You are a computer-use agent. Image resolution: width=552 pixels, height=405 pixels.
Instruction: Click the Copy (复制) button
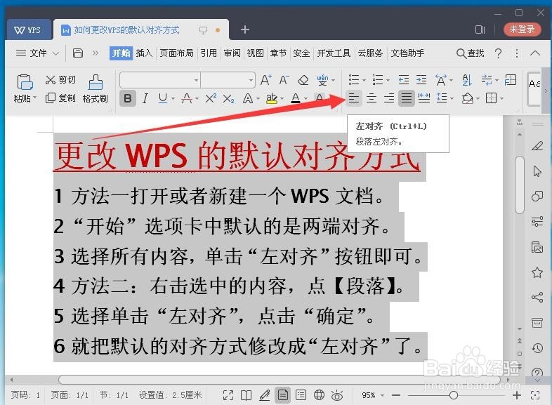(x=60, y=98)
